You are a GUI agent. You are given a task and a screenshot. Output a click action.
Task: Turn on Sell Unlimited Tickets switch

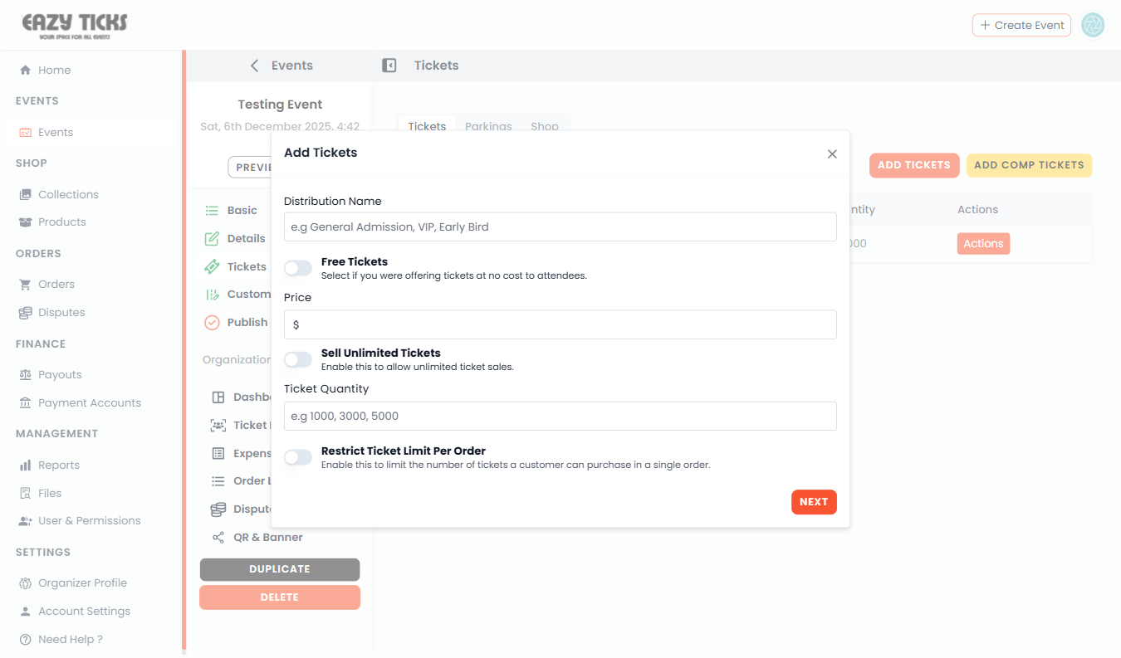298,359
